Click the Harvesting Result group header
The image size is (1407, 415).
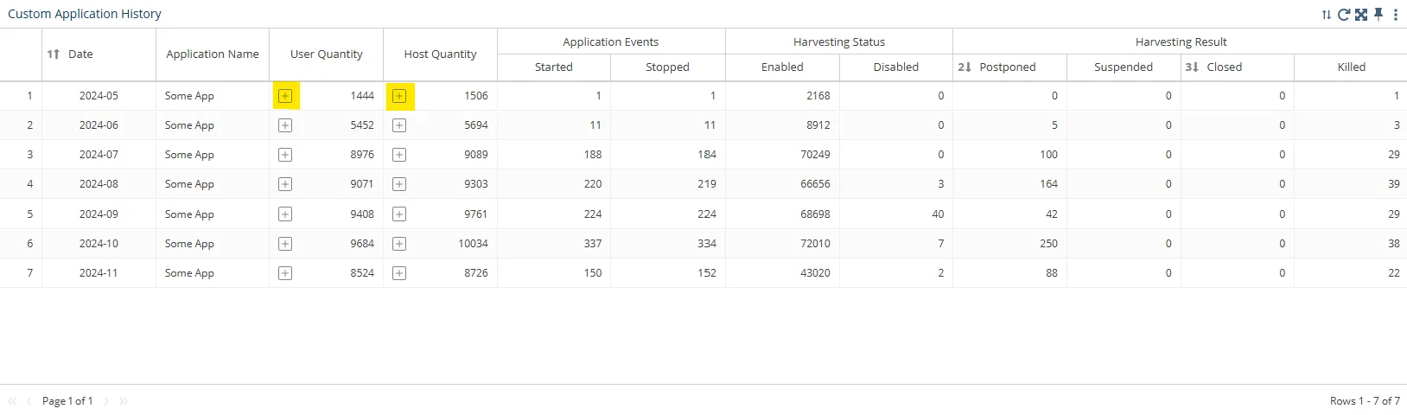pyautogui.click(x=1181, y=41)
